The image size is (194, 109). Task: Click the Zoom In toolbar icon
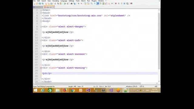(78, 4)
